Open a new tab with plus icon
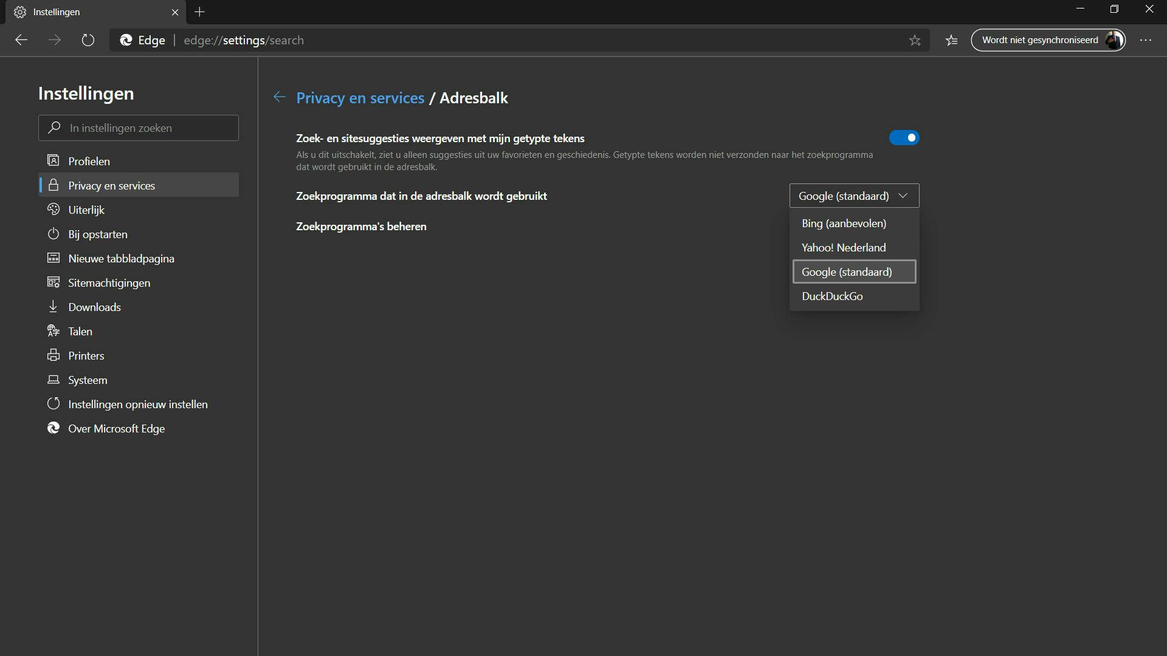The height and width of the screenshot is (656, 1167). (x=199, y=12)
